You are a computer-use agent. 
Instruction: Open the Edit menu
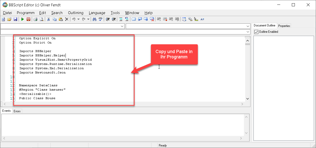tap(43, 13)
